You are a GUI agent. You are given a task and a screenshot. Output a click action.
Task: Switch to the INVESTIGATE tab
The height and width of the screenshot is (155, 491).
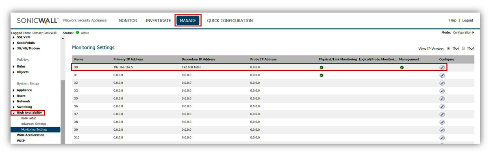coord(159,21)
